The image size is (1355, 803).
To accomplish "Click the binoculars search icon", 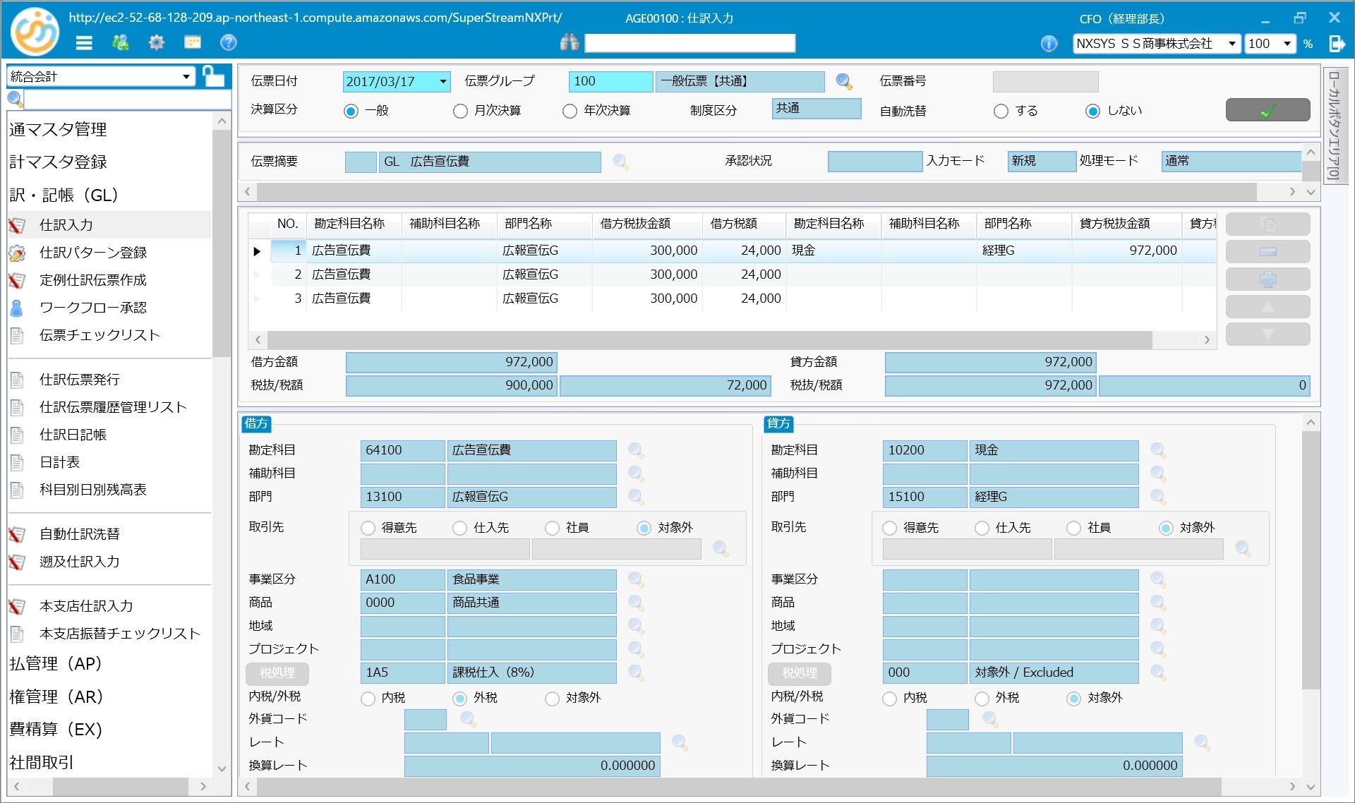I will (x=569, y=43).
